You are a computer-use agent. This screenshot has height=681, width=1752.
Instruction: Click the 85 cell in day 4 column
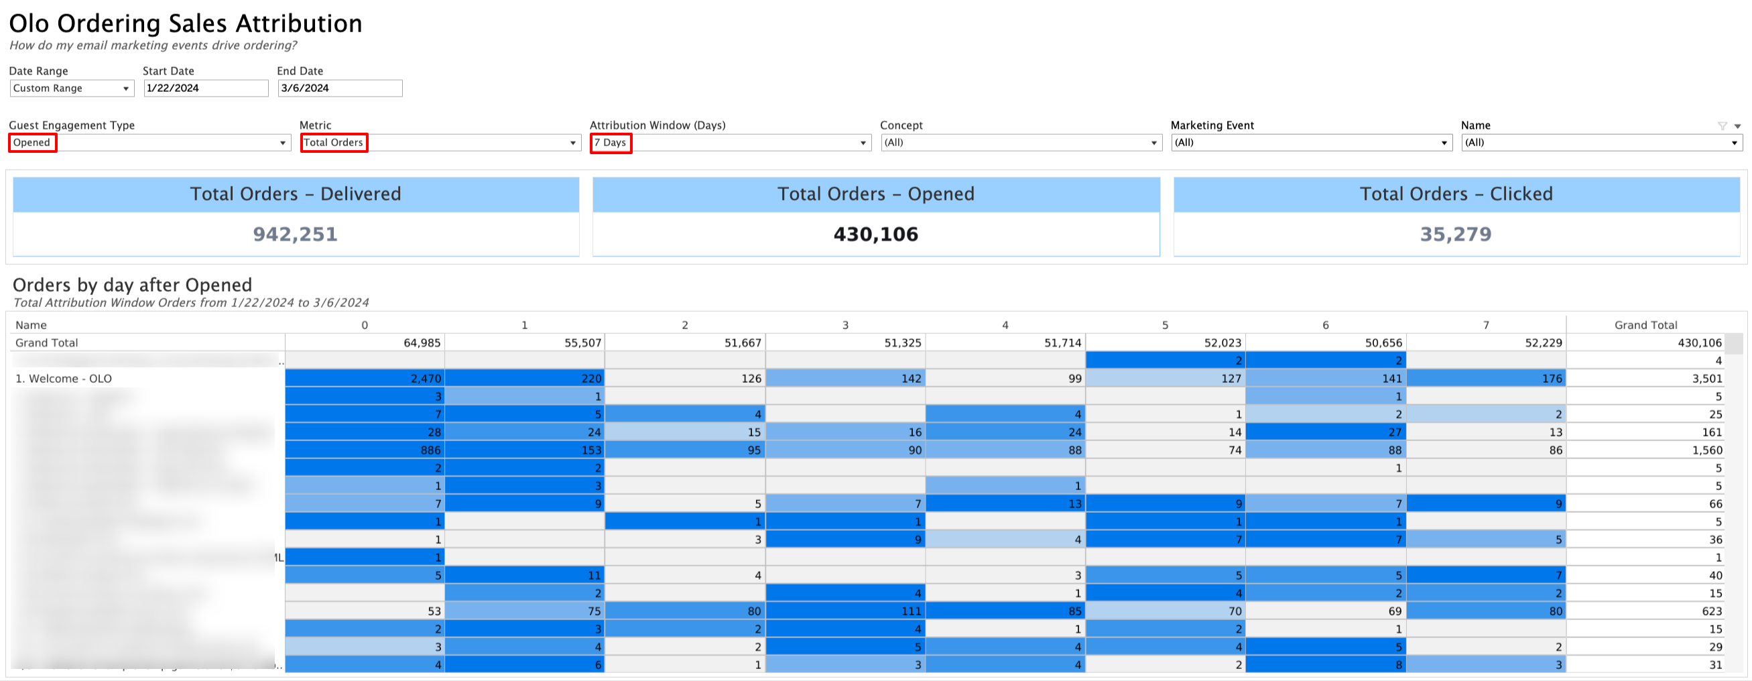point(1005,611)
